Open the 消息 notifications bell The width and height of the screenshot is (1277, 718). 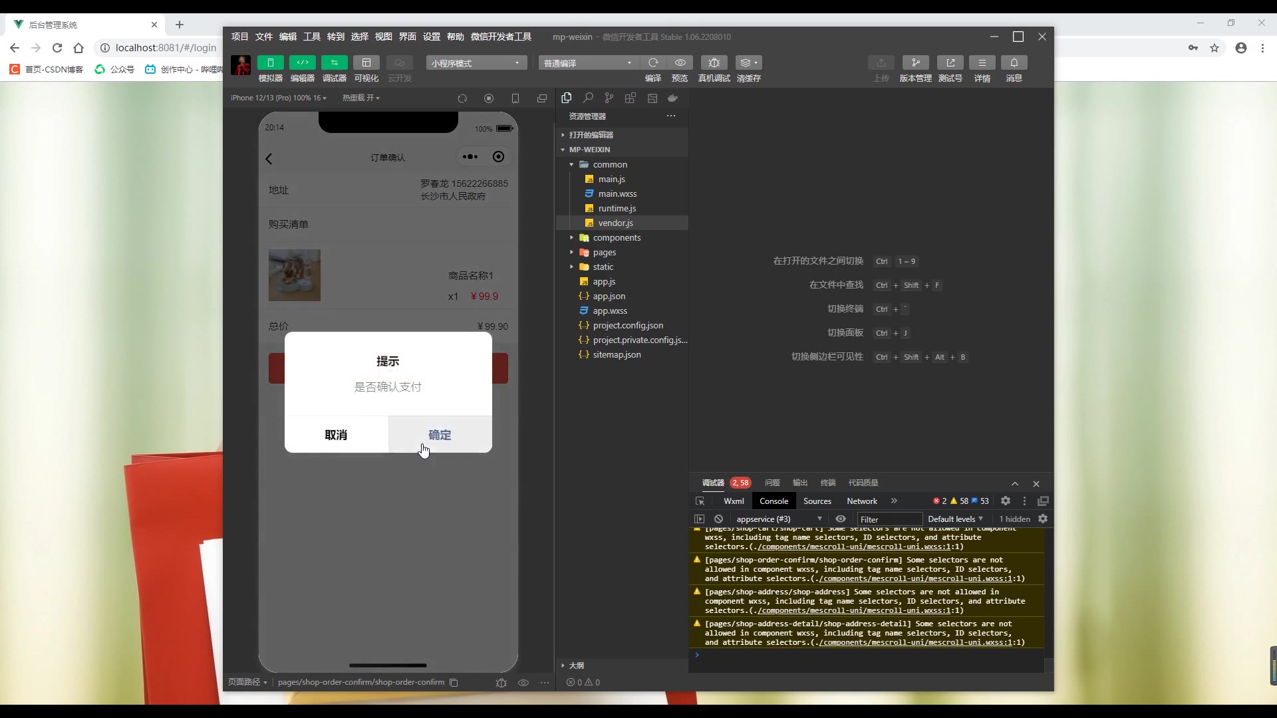(1014, 62)
